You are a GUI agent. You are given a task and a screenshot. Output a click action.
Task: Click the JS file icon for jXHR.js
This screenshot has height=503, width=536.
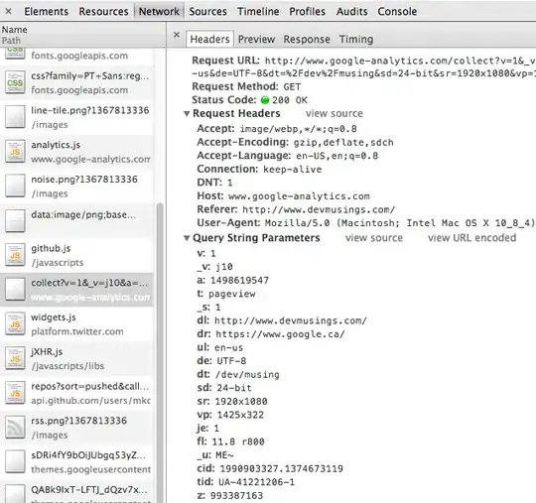[x=15, y=358]
